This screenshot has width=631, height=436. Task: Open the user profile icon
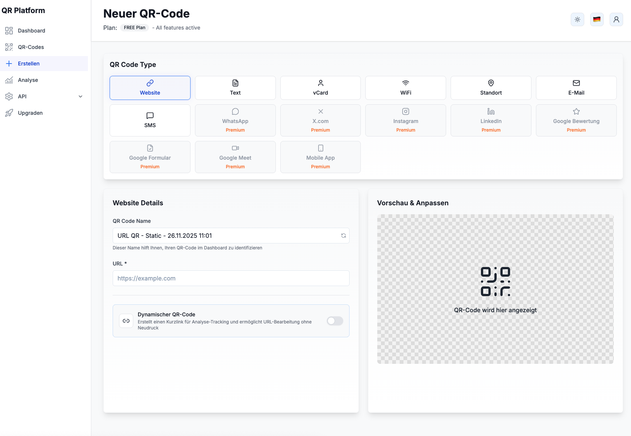[616, 19]
